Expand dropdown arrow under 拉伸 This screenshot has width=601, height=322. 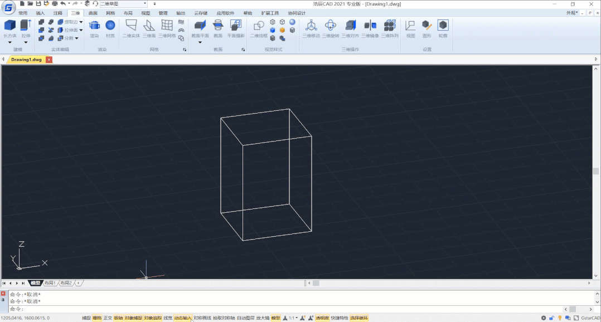click(x=26, y=42)
